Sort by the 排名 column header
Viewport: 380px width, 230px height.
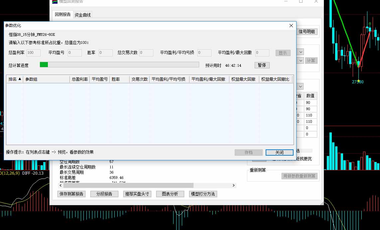pyautogui.click(x=15, y=79)
